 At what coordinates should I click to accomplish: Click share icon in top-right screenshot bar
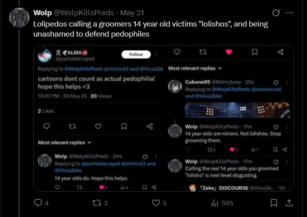coord(280,52)
